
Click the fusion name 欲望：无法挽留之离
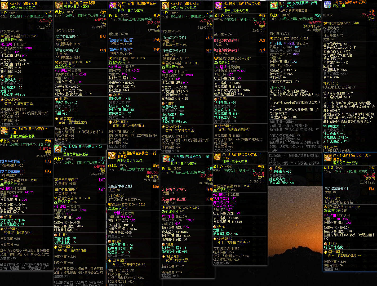pyautogui.click(x=19, y=104)
